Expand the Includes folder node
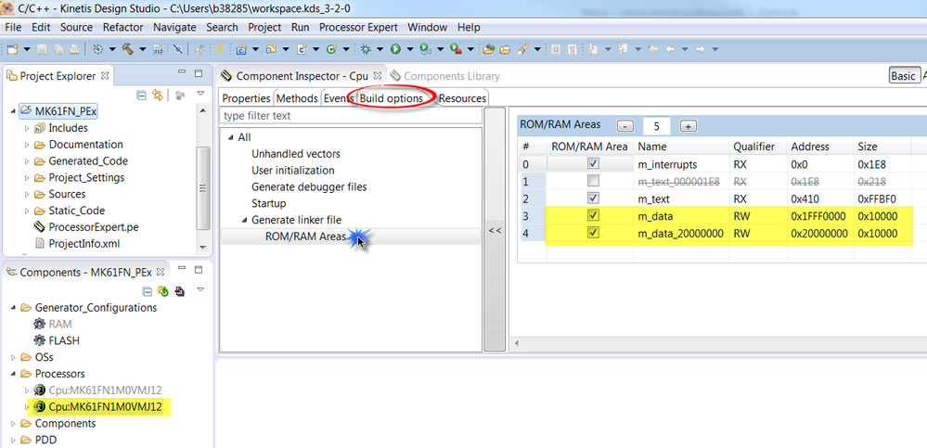This screenshot has width=927, height=448. coord(27,128)
